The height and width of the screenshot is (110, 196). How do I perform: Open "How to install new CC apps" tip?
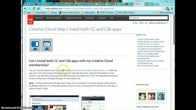tap(148, 66)
